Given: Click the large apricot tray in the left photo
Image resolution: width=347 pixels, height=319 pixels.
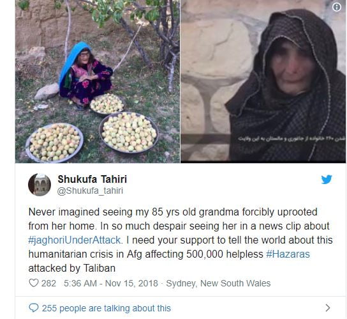Looking at the screenshot, I should click(129, 132).
